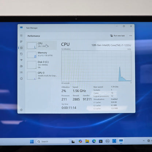152x152 pixels.
Task: Click the round system tray icon beside the hidden-icons chevron
Action: [149, 141]
